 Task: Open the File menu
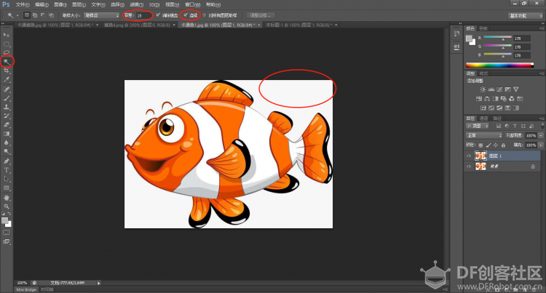23,4
